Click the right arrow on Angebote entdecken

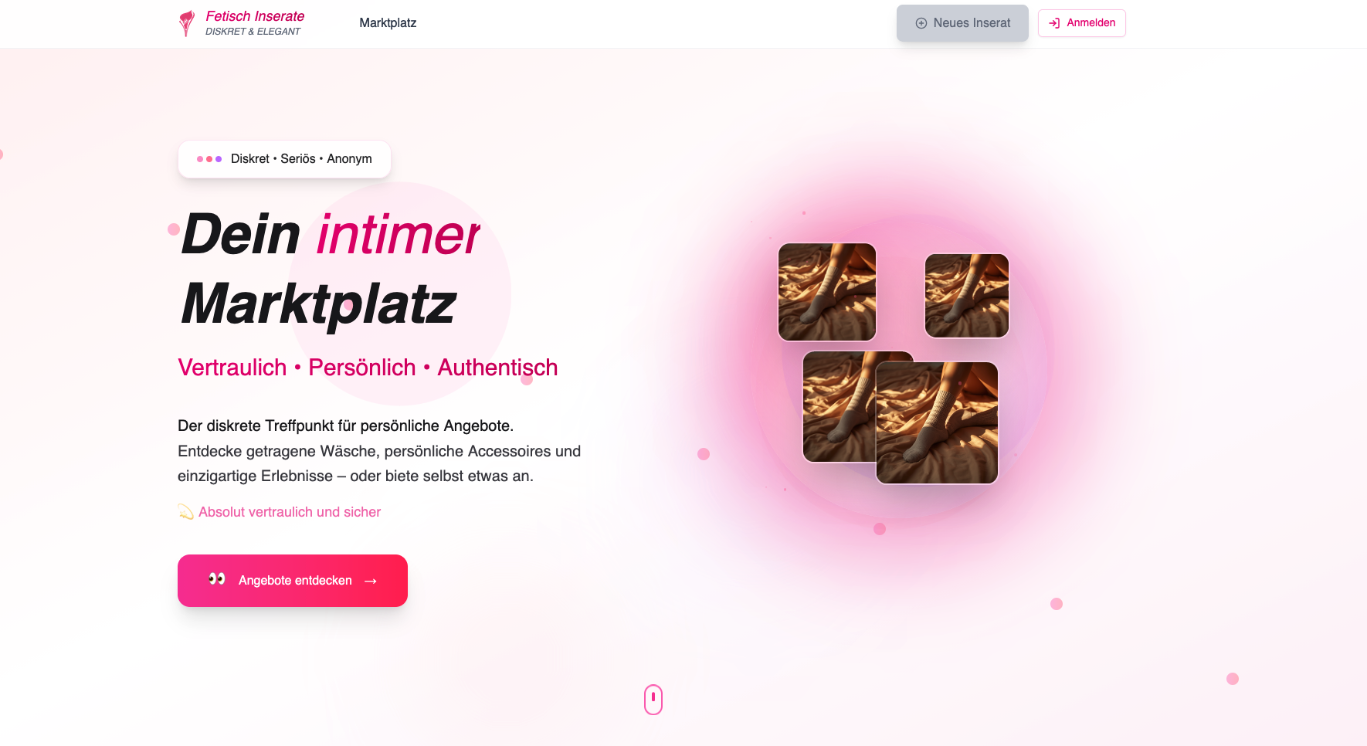point(371,581)
